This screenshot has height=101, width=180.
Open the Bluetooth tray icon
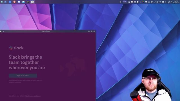(x=163, y=2)
